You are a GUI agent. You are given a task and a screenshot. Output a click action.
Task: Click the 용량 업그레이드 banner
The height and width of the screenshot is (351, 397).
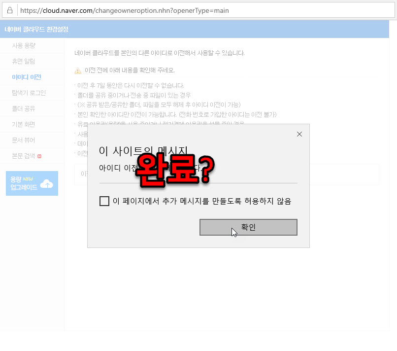[32, 183]
